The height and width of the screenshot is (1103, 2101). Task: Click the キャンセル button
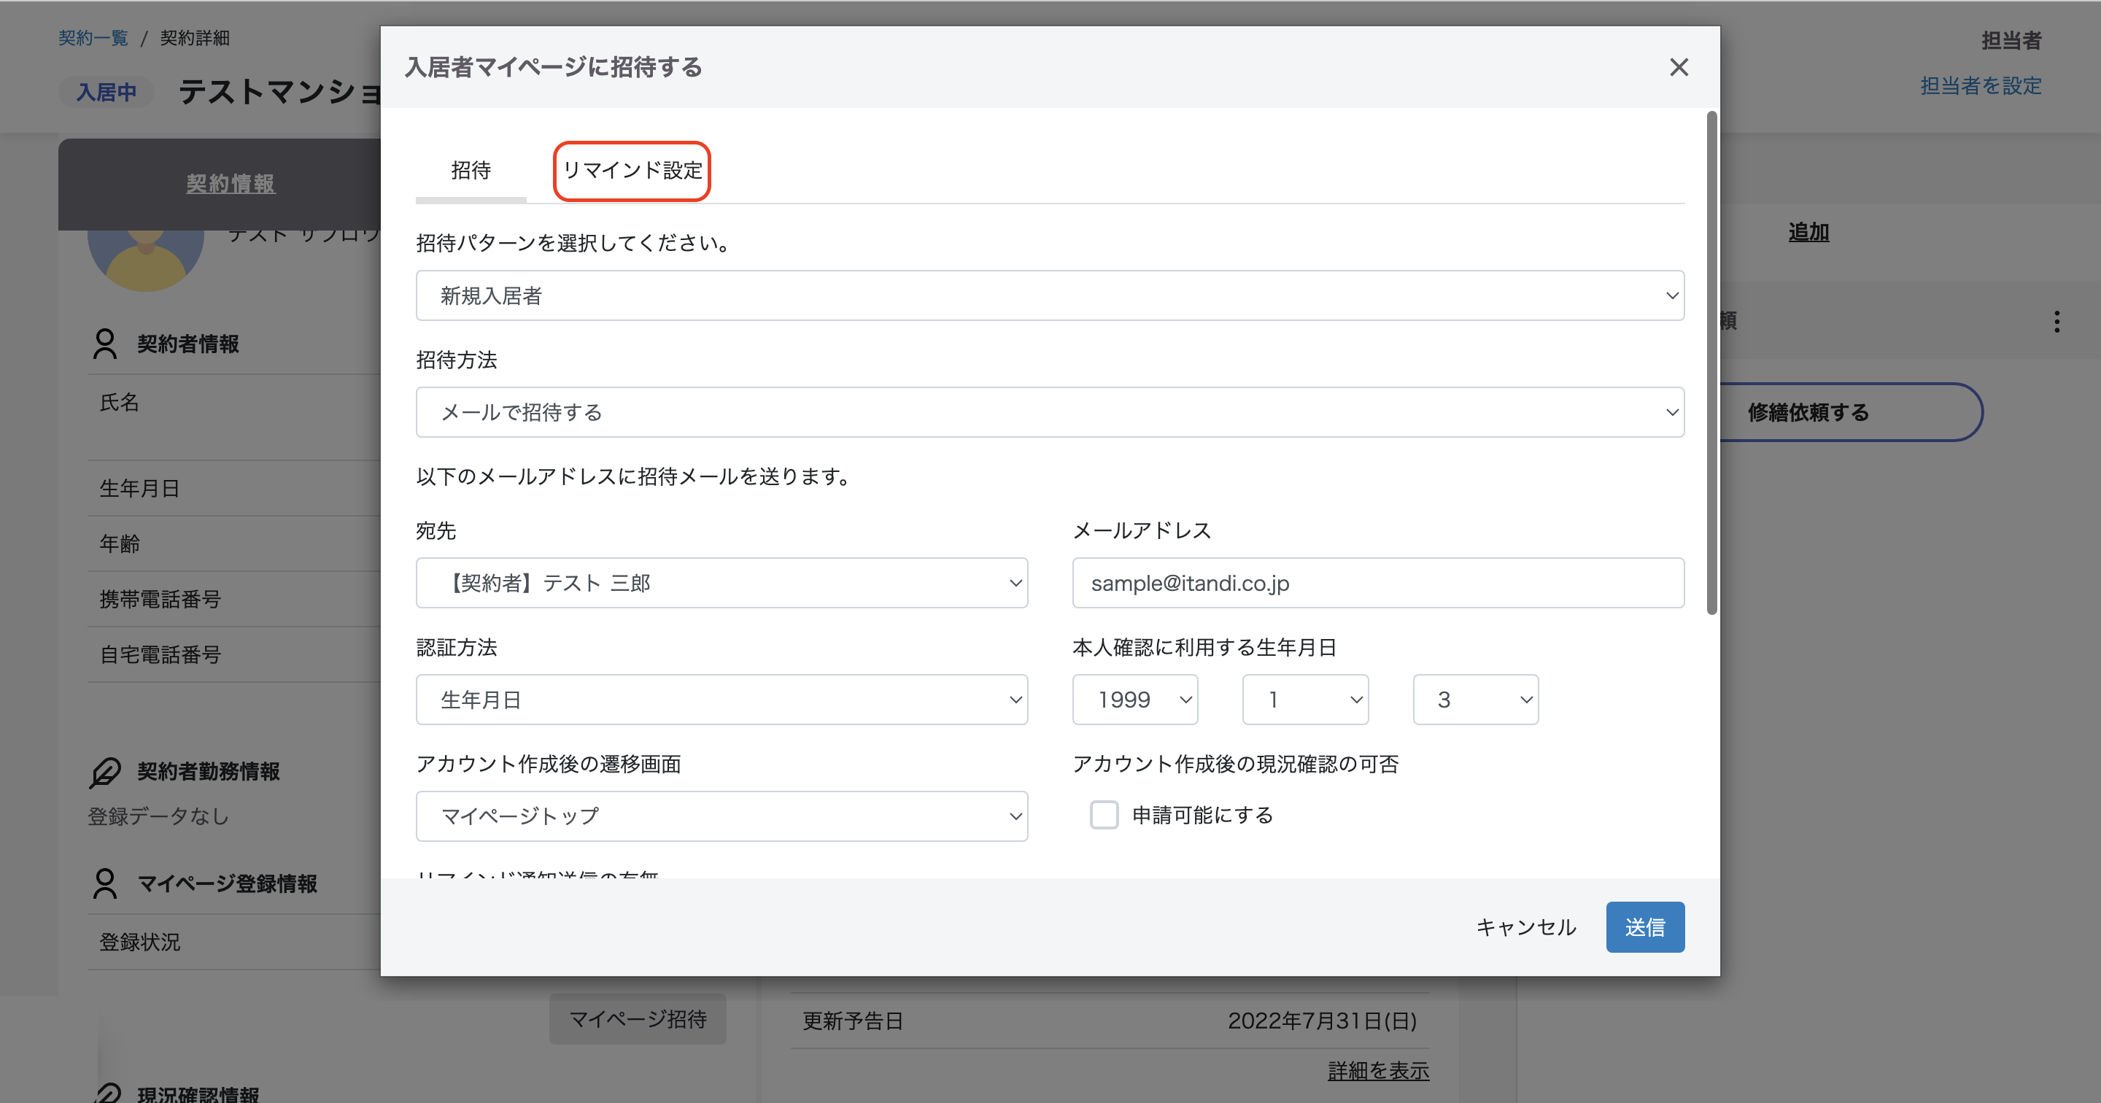click(1526, 926)
